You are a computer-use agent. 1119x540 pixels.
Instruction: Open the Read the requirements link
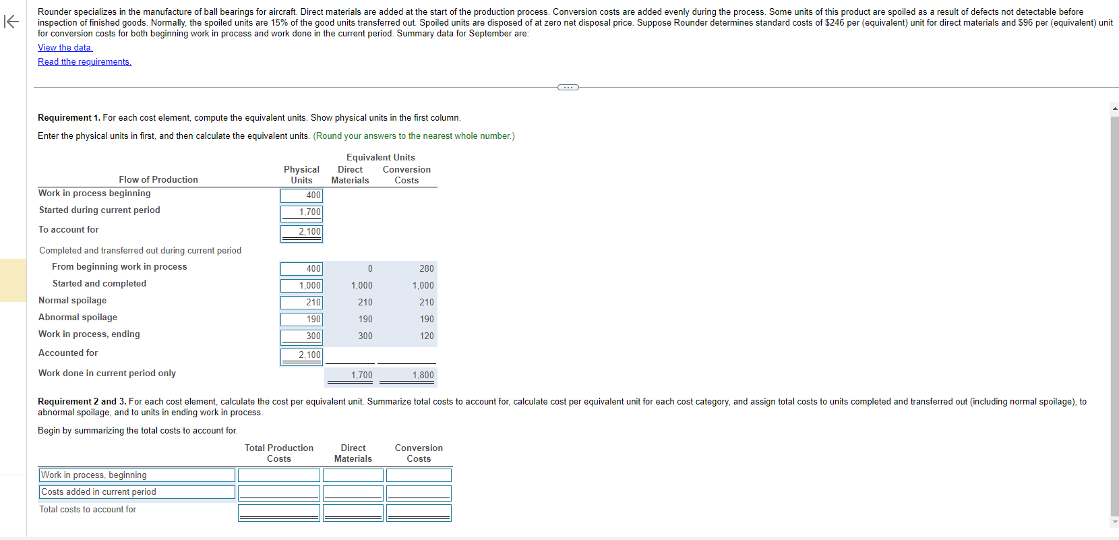[x=84, y=61]
